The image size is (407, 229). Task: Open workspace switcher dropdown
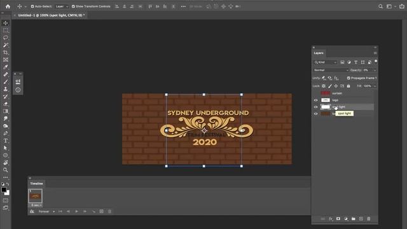tap(390, 6)
